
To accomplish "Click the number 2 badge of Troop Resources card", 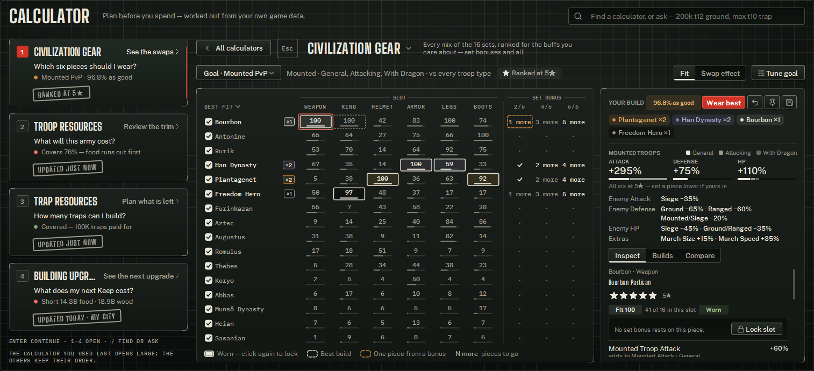I will pos(22,126).
